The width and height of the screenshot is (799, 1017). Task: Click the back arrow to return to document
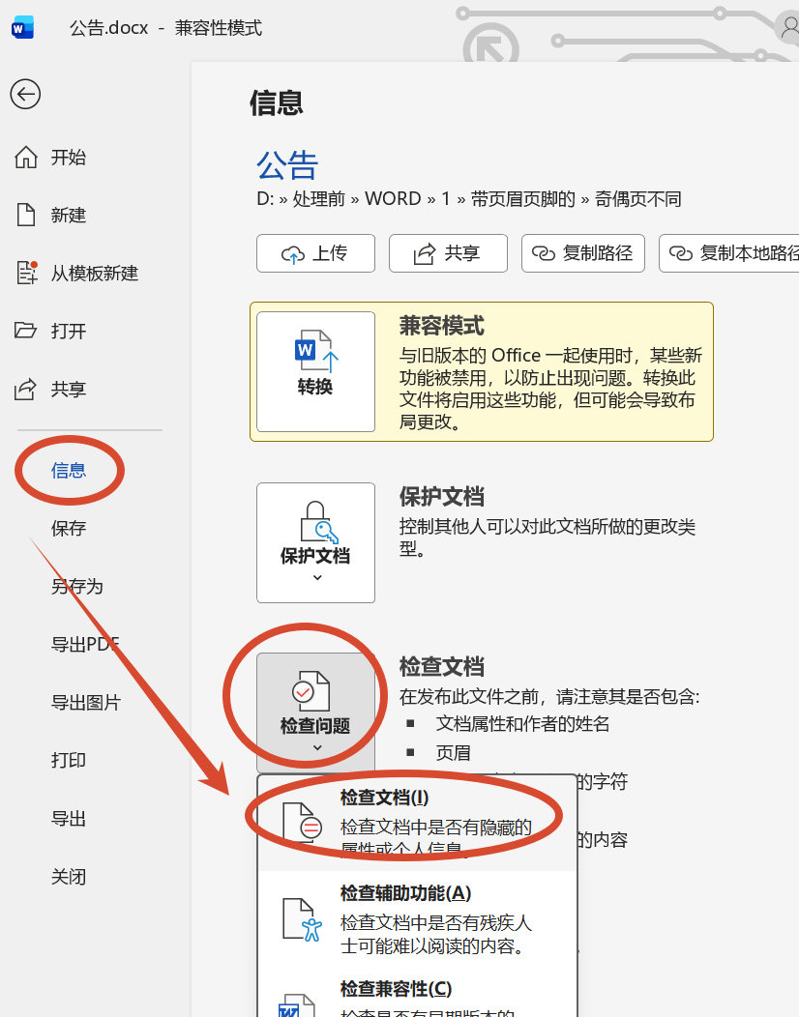point(25,94)
